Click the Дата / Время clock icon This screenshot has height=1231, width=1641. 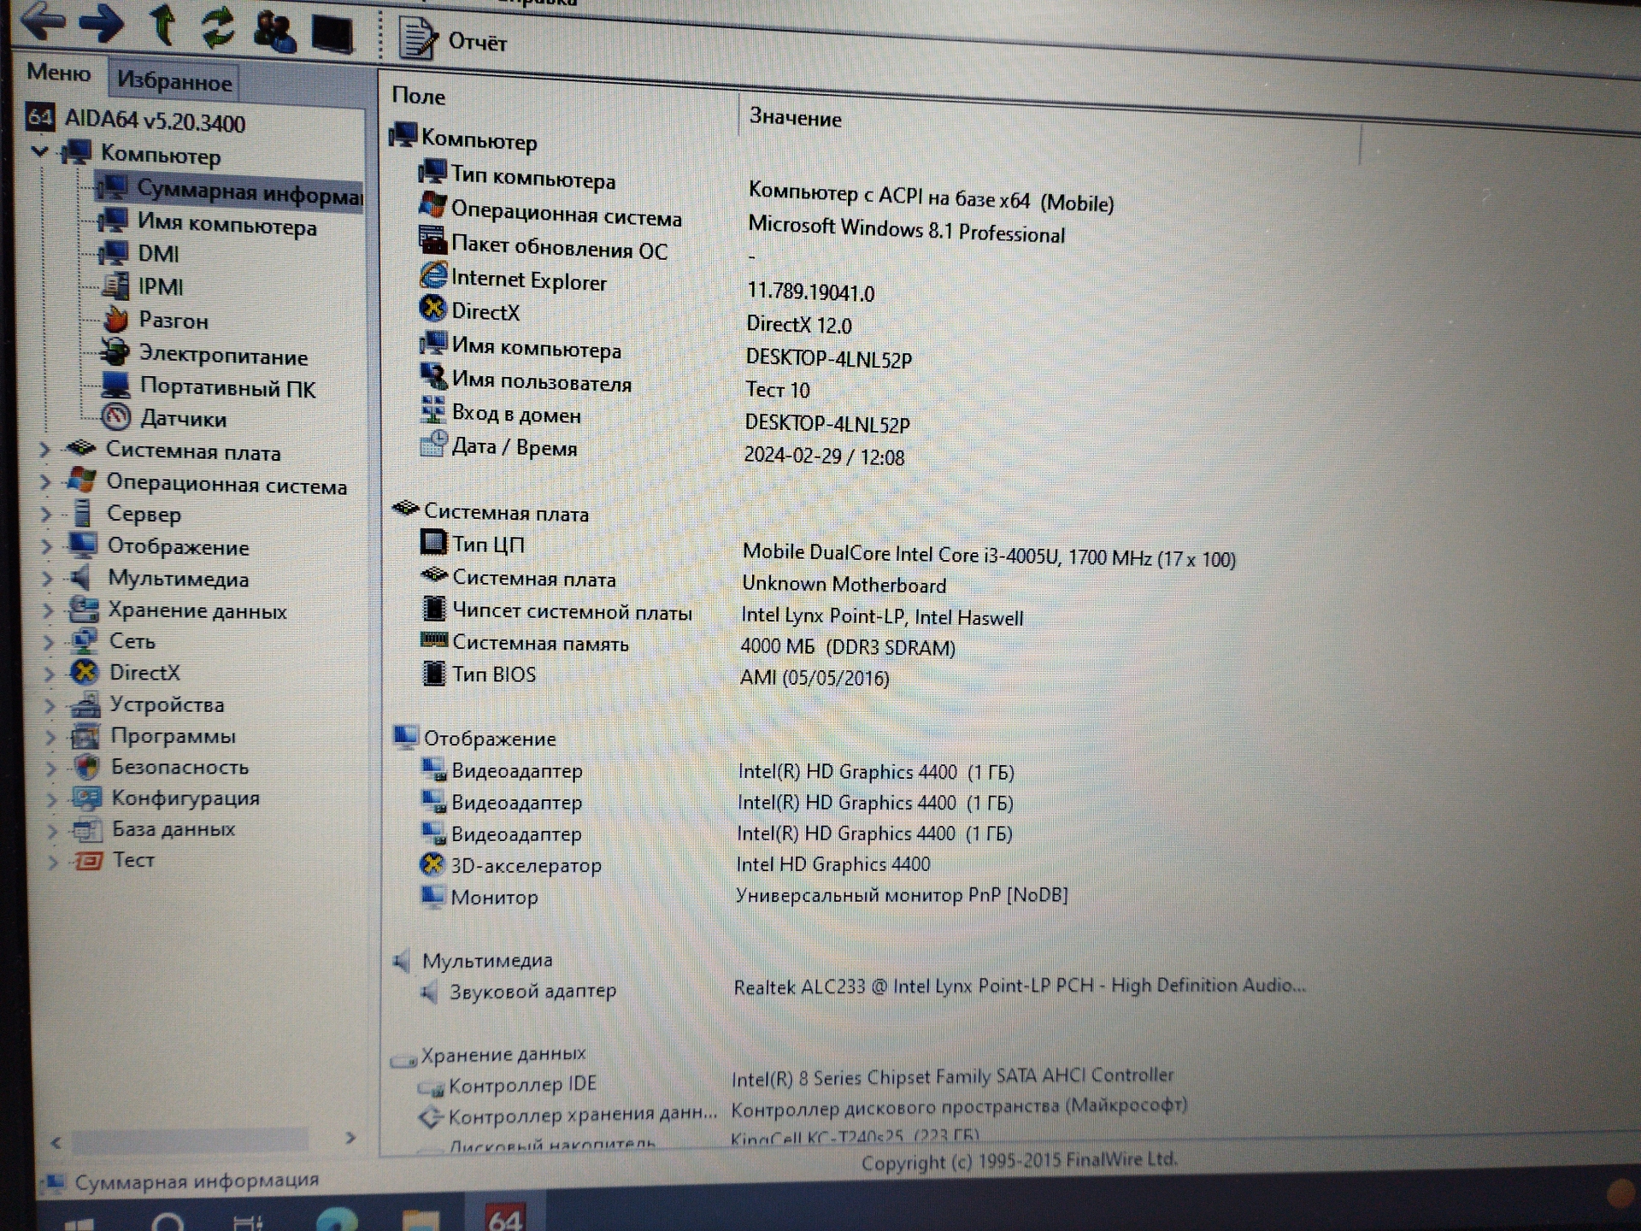pos(433,444)
